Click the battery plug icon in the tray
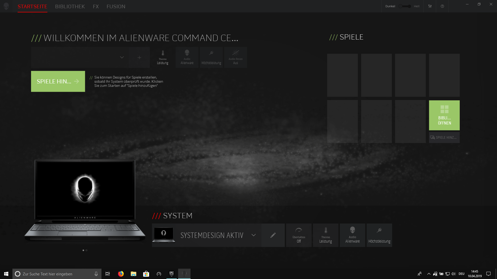 pyautogui.click(x=441, y=274)
